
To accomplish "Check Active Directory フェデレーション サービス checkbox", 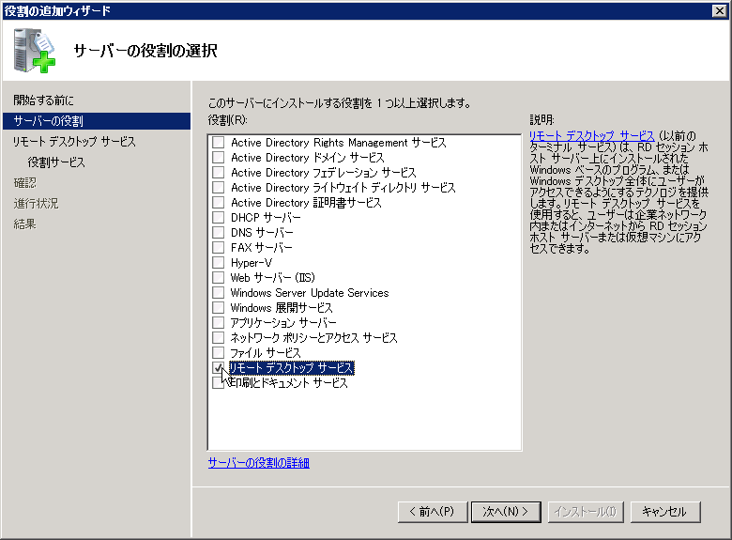I will tap(218, 172).
